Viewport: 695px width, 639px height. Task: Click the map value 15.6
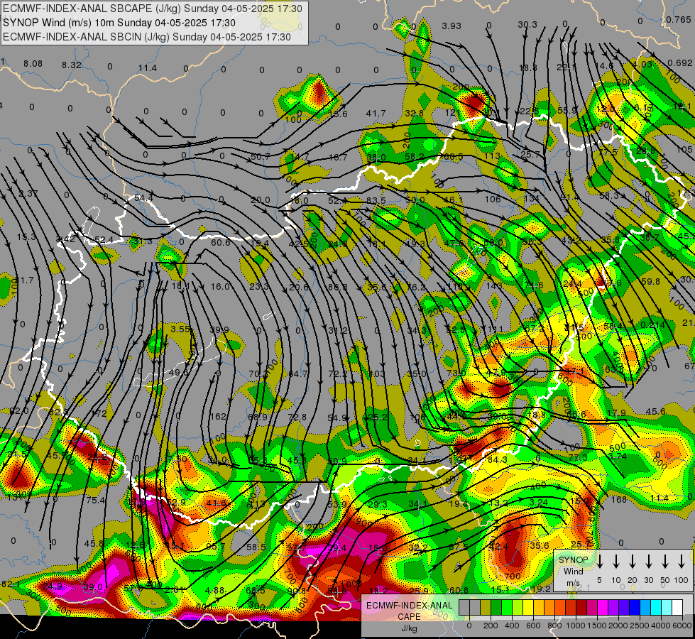(338, 114)
